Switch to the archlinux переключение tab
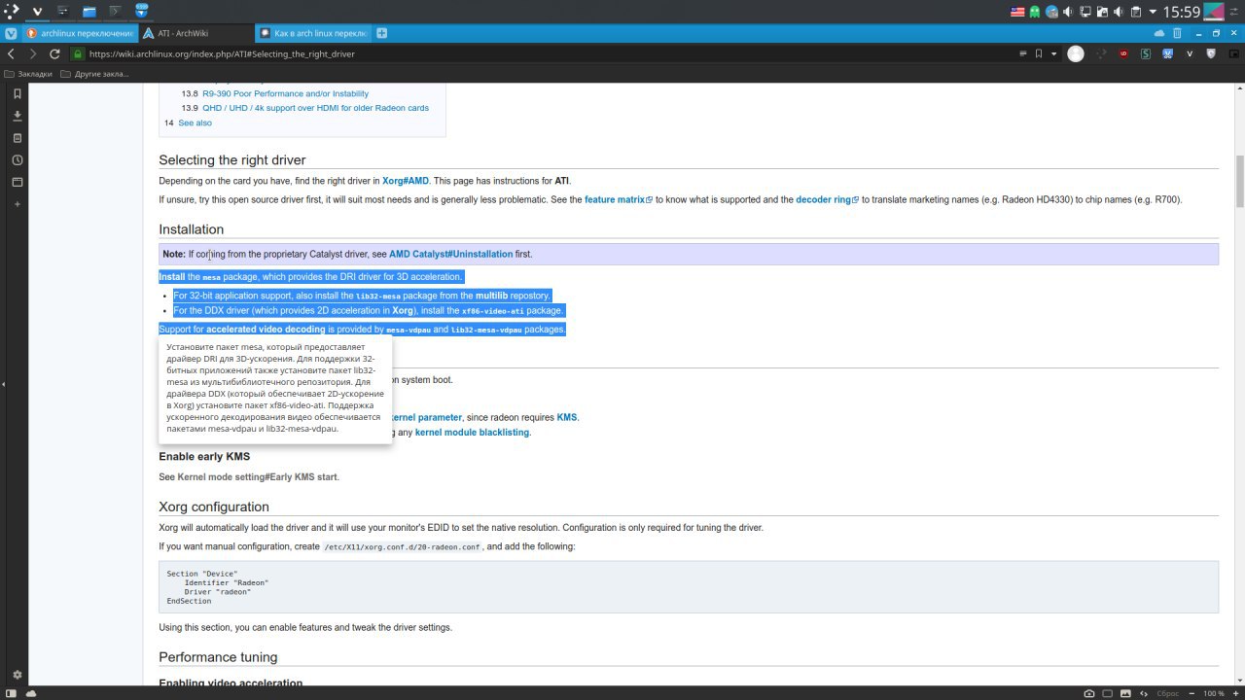The height and width of the screenshot is (700, 1245). (81, 33)
